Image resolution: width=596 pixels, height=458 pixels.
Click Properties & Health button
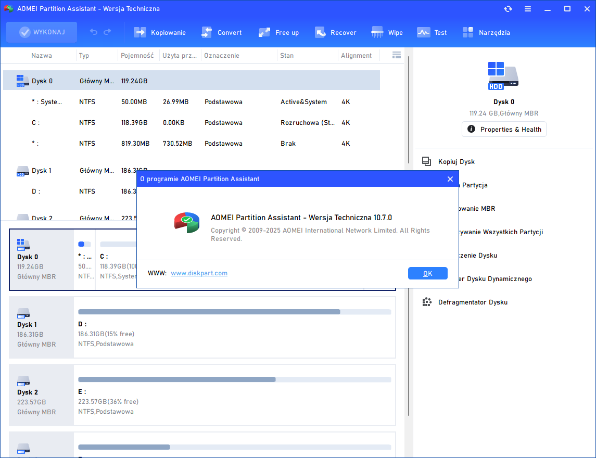click(x=504, y=129)
